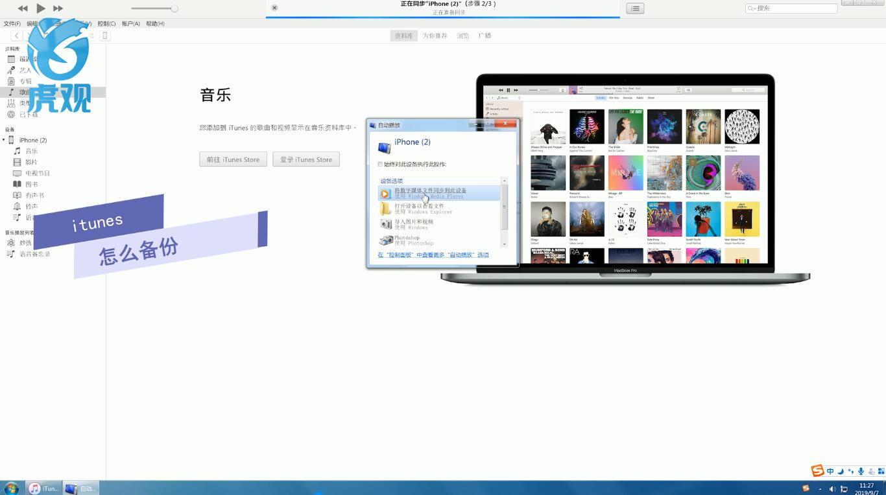Open 有声书 audiobook icon under iPhone

point(18,195)
